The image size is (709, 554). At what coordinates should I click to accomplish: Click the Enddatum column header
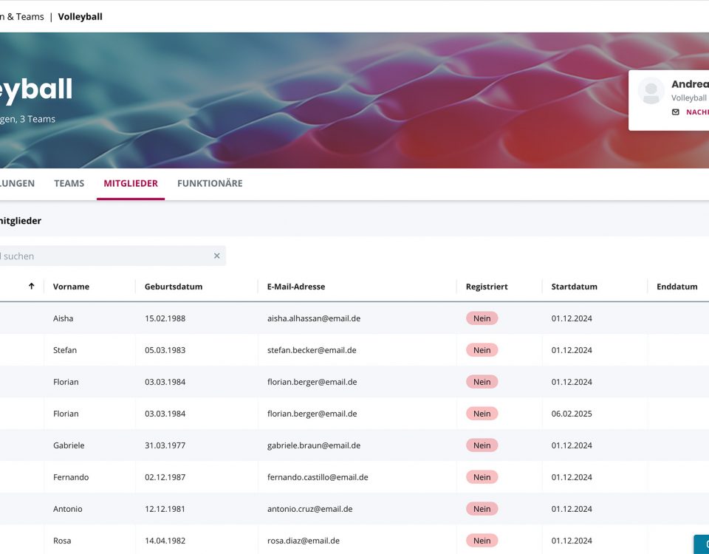(677, 287)
